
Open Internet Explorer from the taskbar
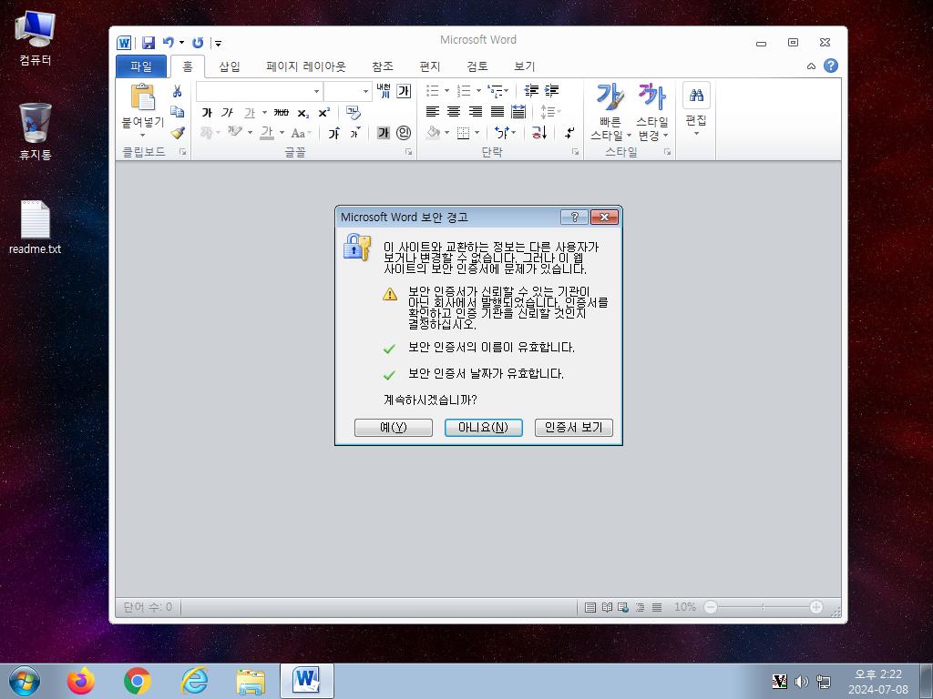pos(194,681)
